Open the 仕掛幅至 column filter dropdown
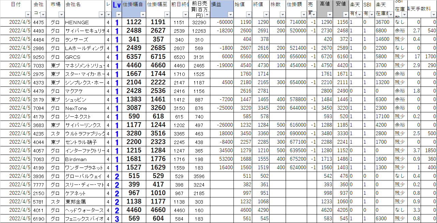This screenshot has height=223, width=437. tap(167, 15)
